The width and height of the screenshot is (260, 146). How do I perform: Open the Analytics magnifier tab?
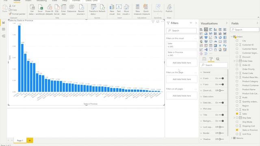pyautogui.click(x=218, y=59)
